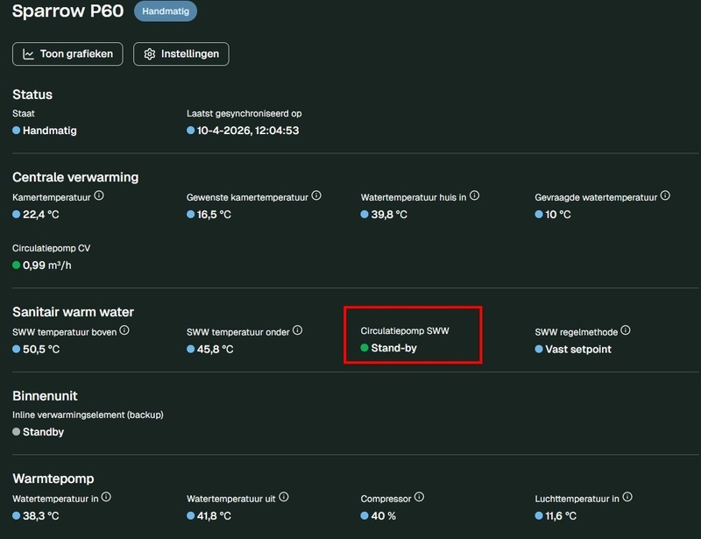701x539 pixels.
Task: Click the Gevraagde watertemperatuur value 10 °C
Action: click(x=558, y=215)
